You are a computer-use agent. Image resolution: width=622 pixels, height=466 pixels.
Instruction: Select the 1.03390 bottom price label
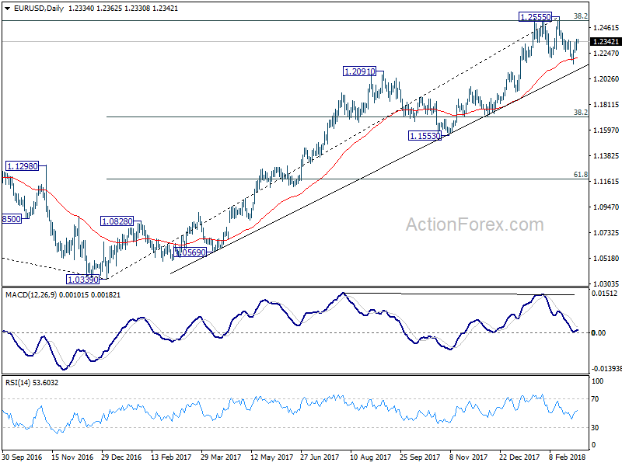pos(82,280)
